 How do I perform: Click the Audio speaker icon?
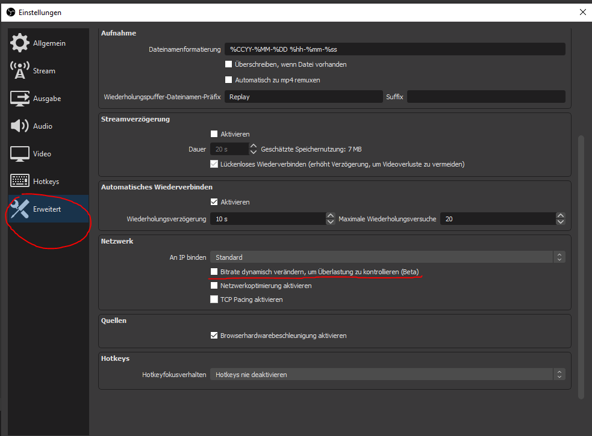tap(20, 126)
